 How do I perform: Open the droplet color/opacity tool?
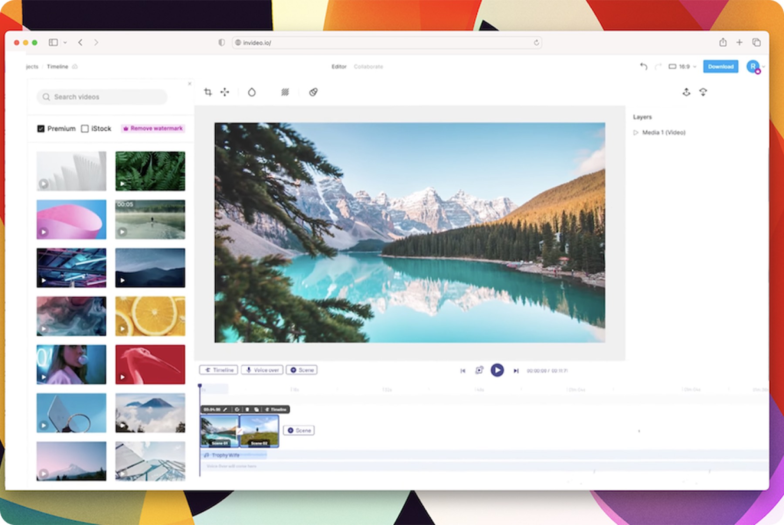252,92
